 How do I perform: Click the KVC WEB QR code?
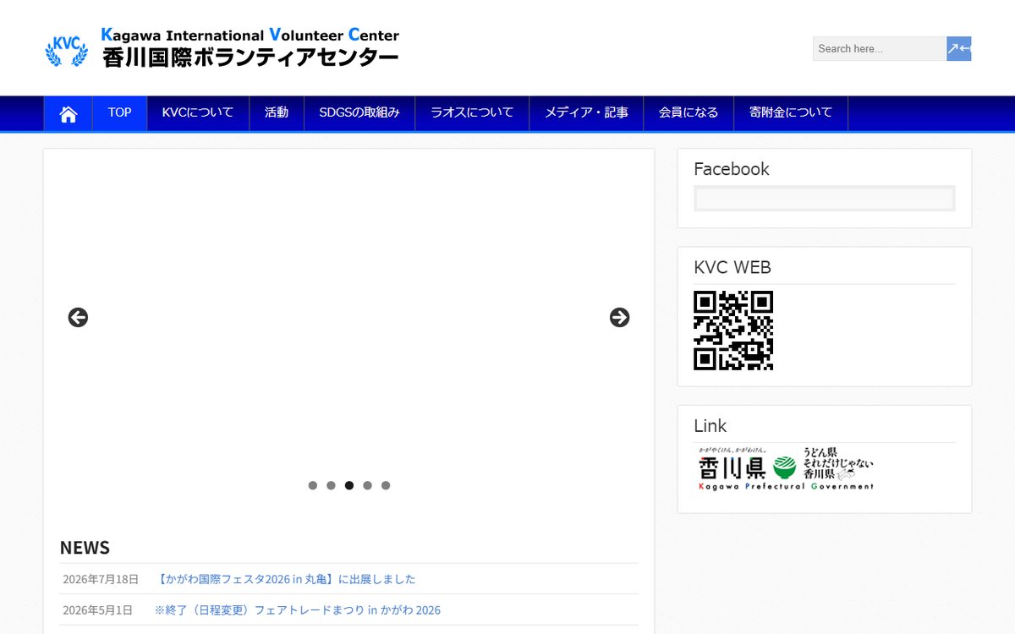[733, 331]
